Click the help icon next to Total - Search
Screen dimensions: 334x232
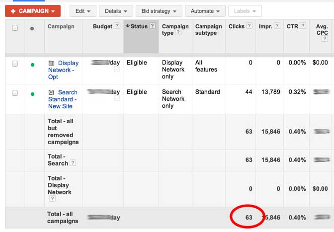tap(73, 163)
